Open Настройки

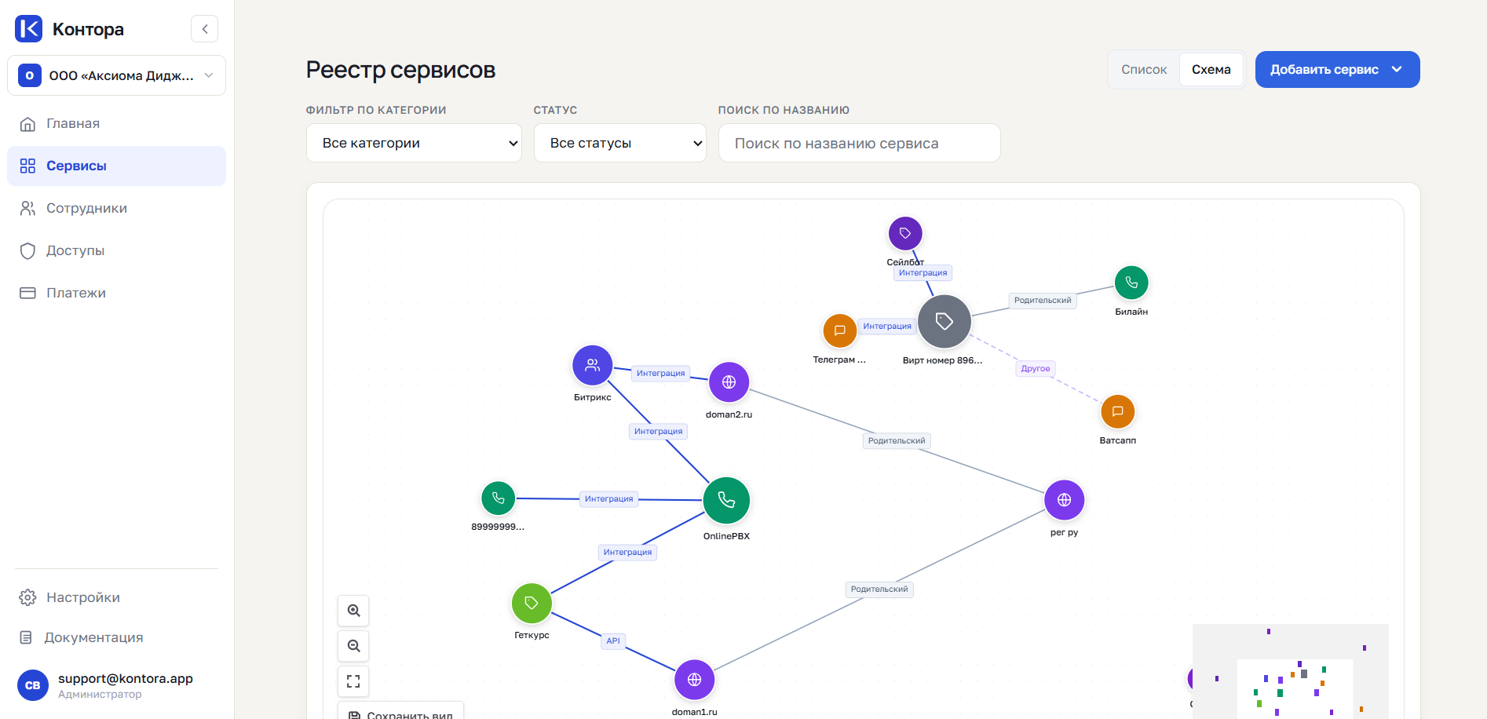click(x=117, y=597)
